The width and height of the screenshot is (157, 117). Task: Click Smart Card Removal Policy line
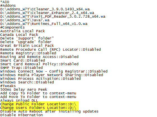[39, 64]
